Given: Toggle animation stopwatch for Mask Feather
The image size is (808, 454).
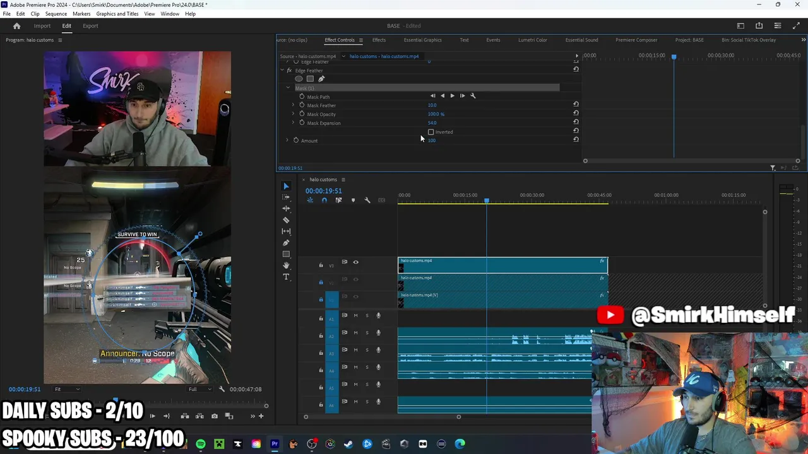Looking at the screenshot, I should click(x=302, y=105).
